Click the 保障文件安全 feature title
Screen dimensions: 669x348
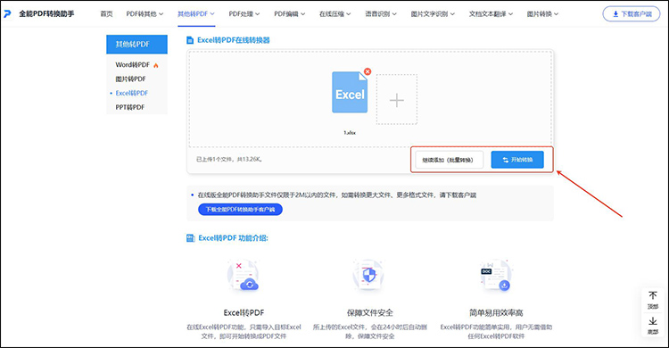[x=369, y=312]
